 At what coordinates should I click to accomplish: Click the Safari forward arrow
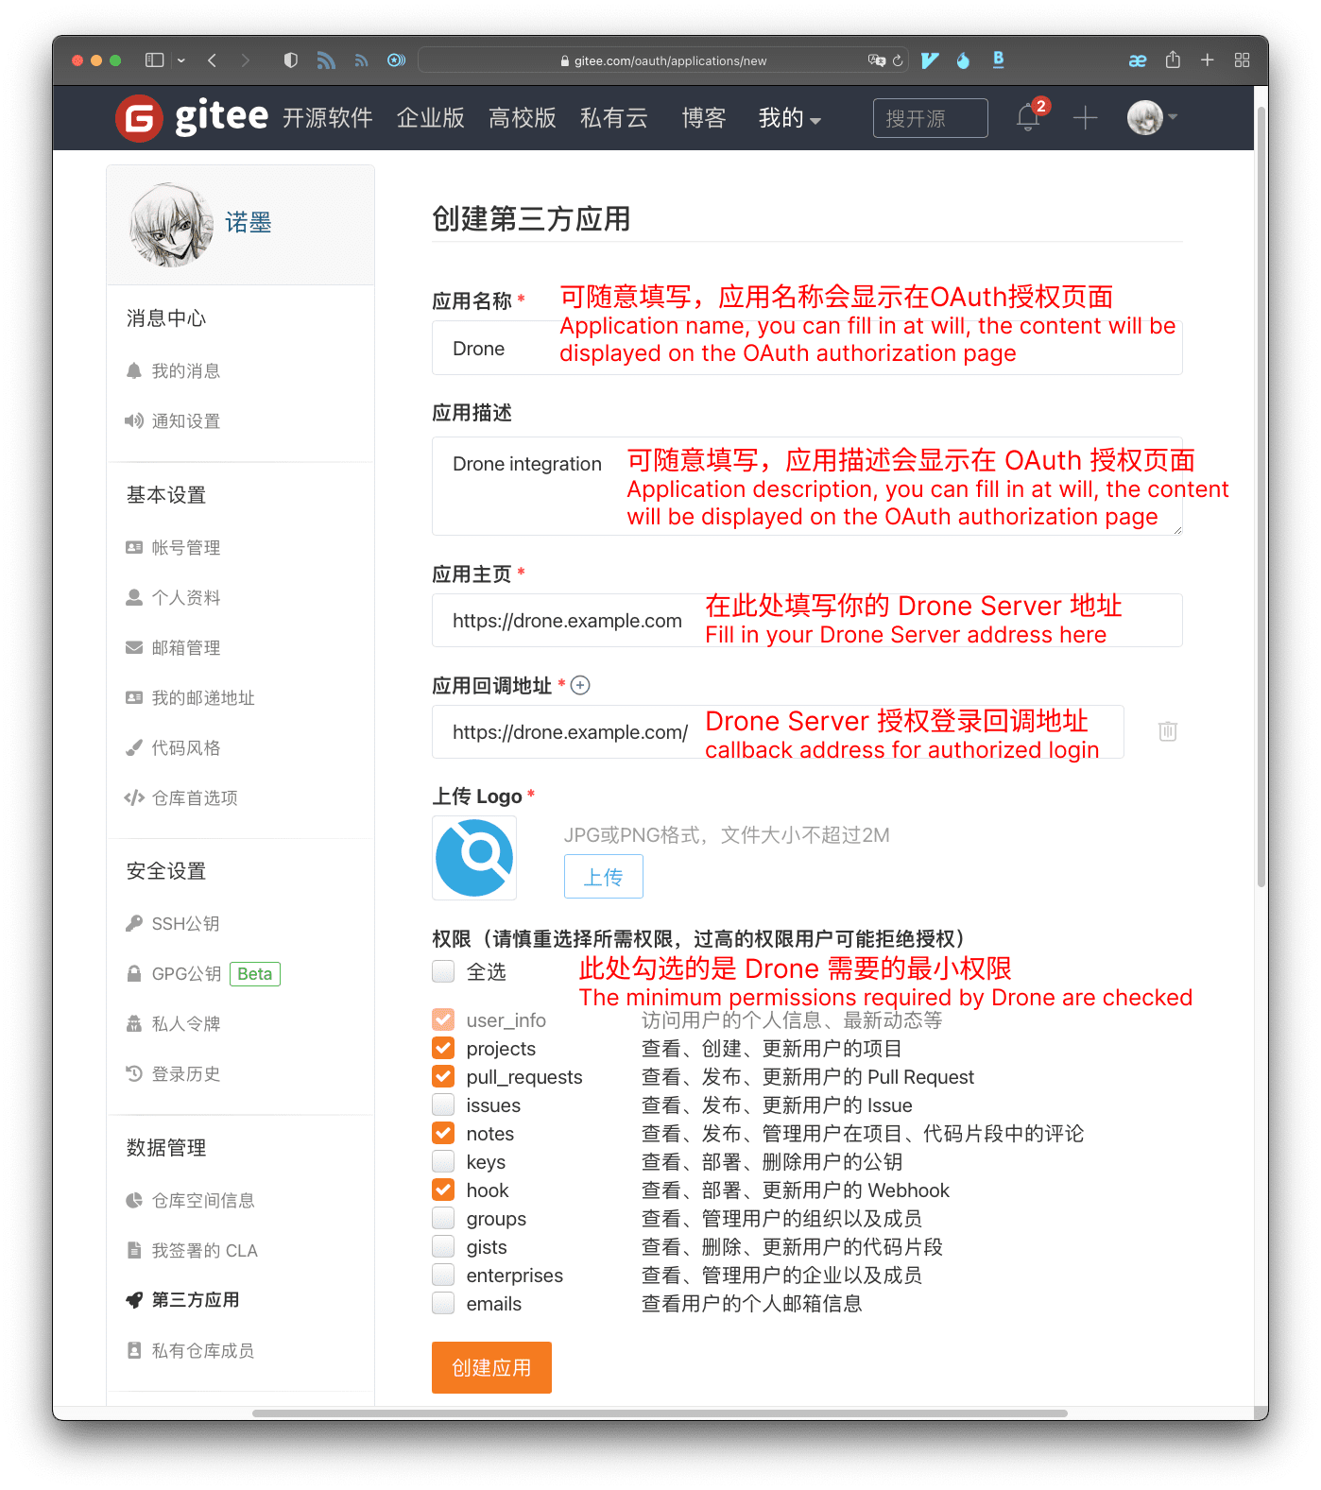coord(246,60)
